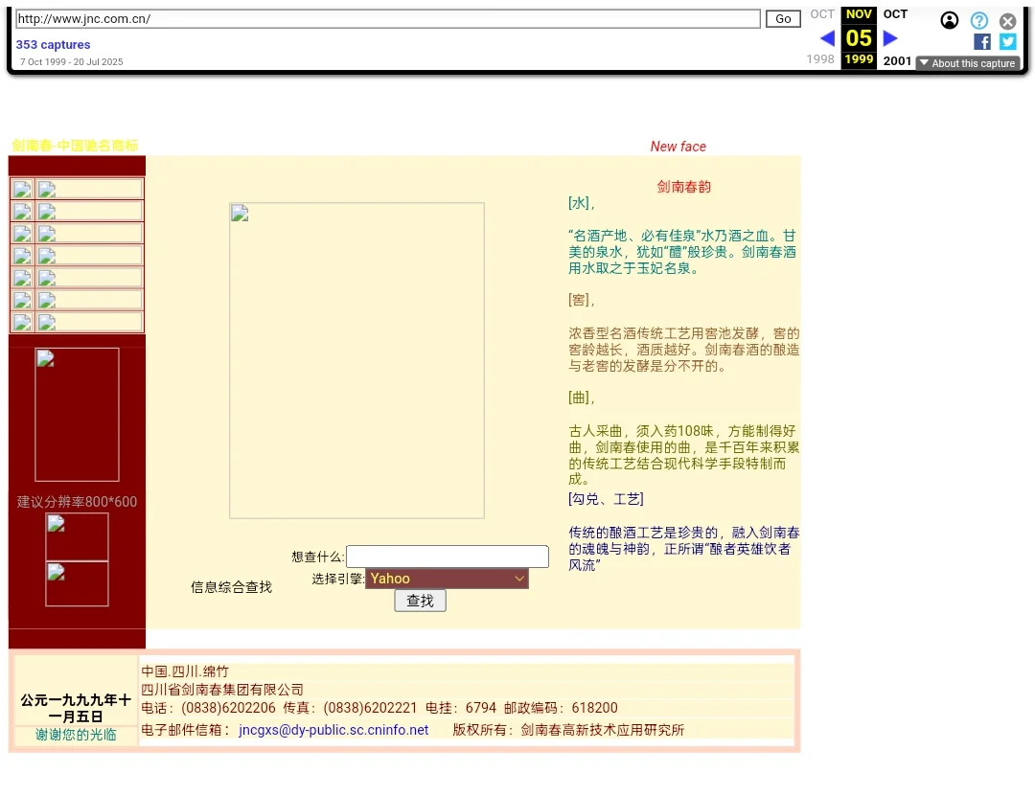Image resolution: width=1035 pixels, height=796 pixels.
Task: Select the 2001 year on the capture timeline
Action: click(x=897, y=59)
